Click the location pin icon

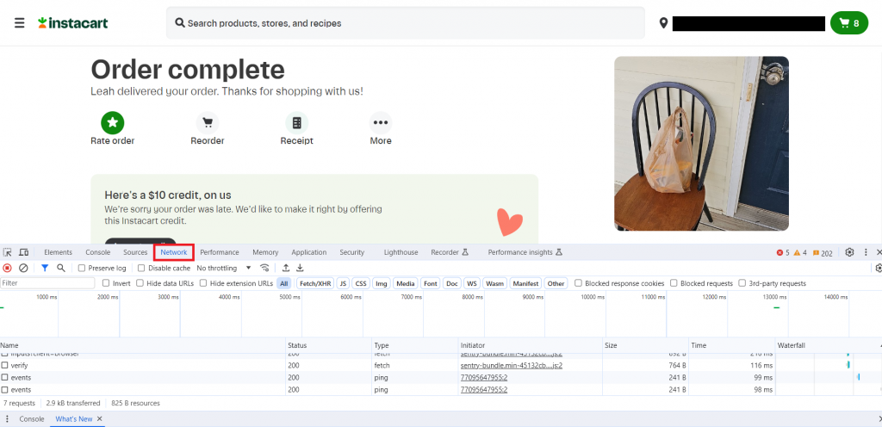click(x=664, y=23)
